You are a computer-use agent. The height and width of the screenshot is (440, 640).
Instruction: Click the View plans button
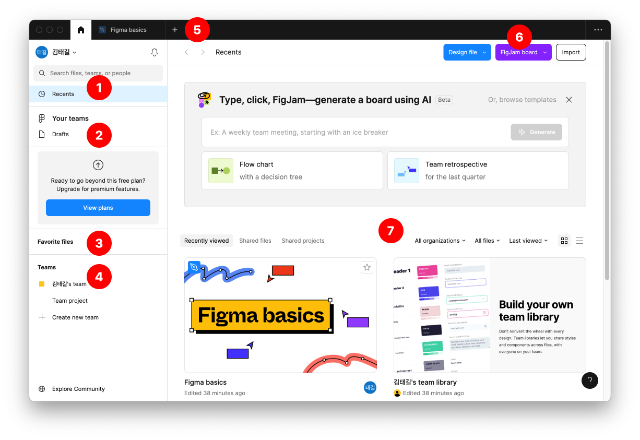[x=98, y=208]
